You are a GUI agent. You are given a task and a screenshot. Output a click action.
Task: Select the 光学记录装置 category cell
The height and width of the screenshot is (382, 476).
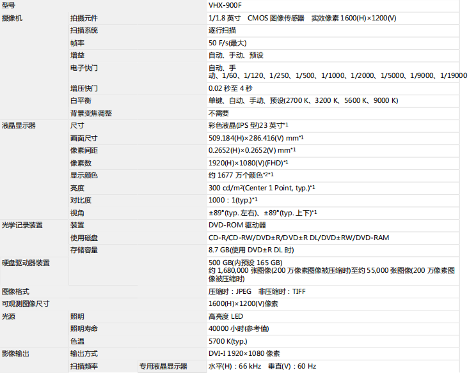(x=22, y=225)
